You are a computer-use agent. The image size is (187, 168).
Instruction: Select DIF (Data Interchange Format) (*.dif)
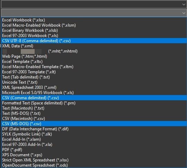coord(94,129)
